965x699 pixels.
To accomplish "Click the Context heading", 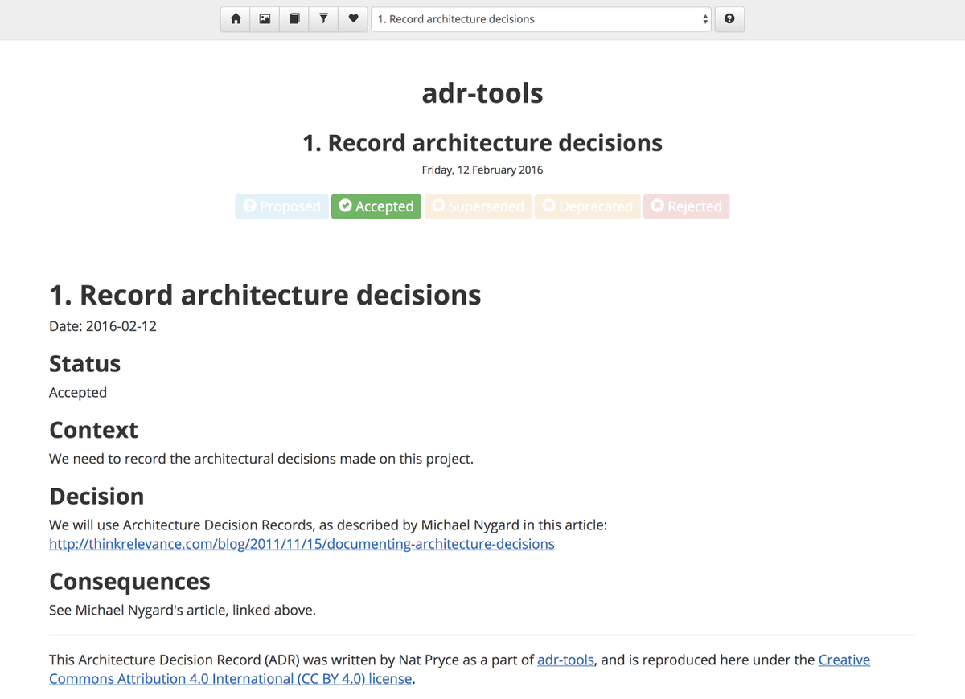I will tap(93, 430).
